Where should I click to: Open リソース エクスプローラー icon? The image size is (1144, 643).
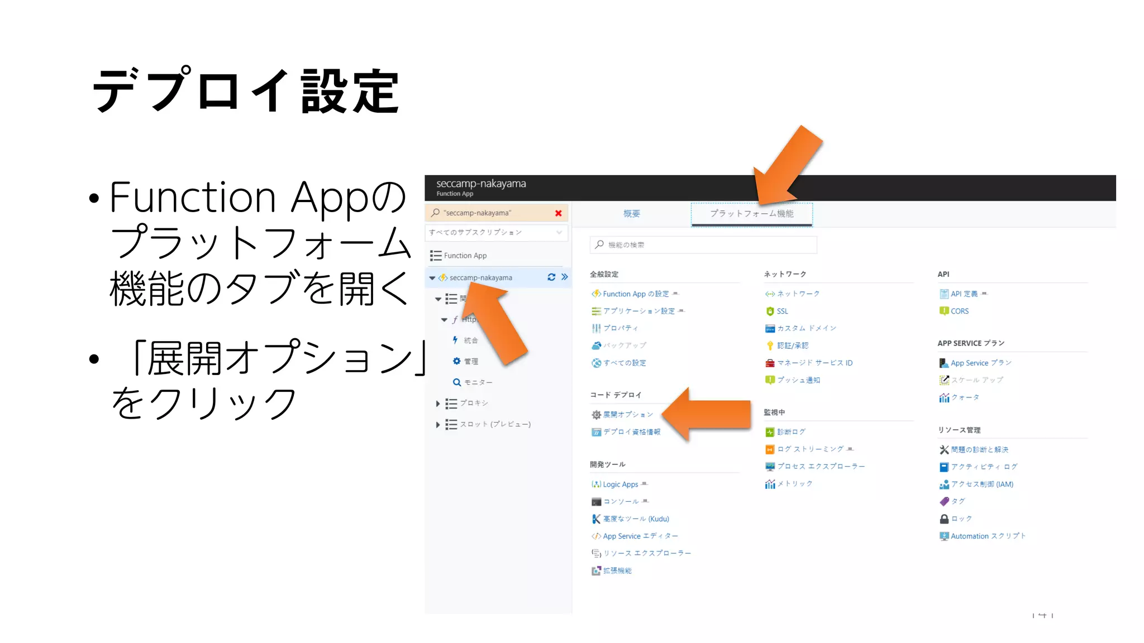point(596,553)
